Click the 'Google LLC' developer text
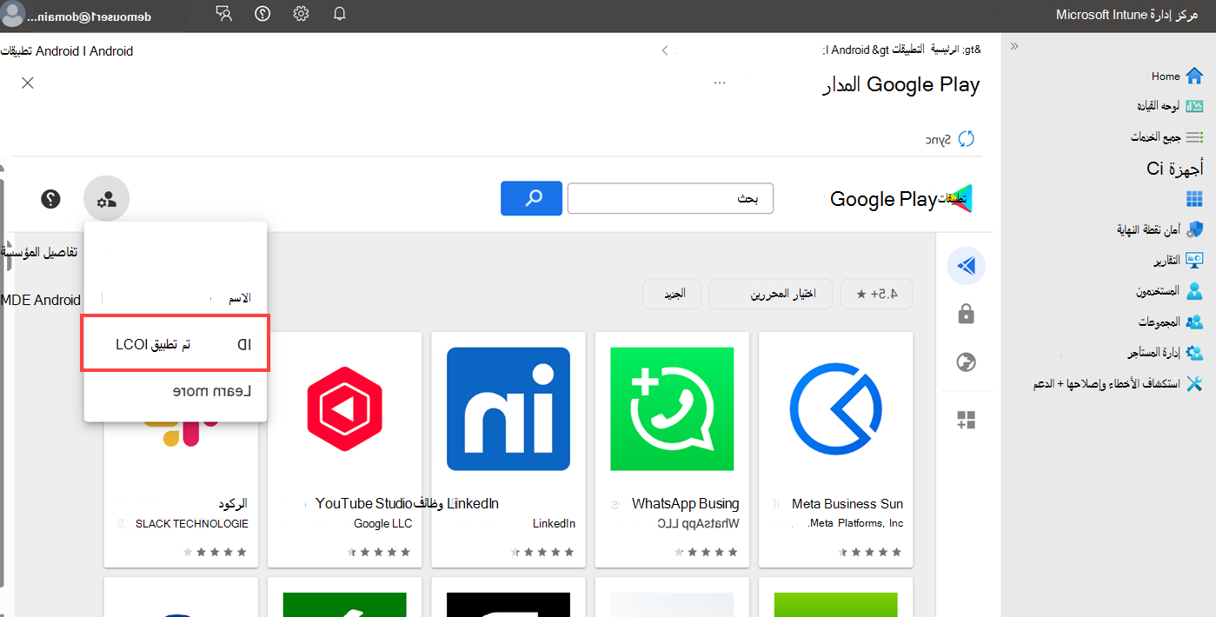The width and height of the screenshot is (1216, 617). pos(383,523)
